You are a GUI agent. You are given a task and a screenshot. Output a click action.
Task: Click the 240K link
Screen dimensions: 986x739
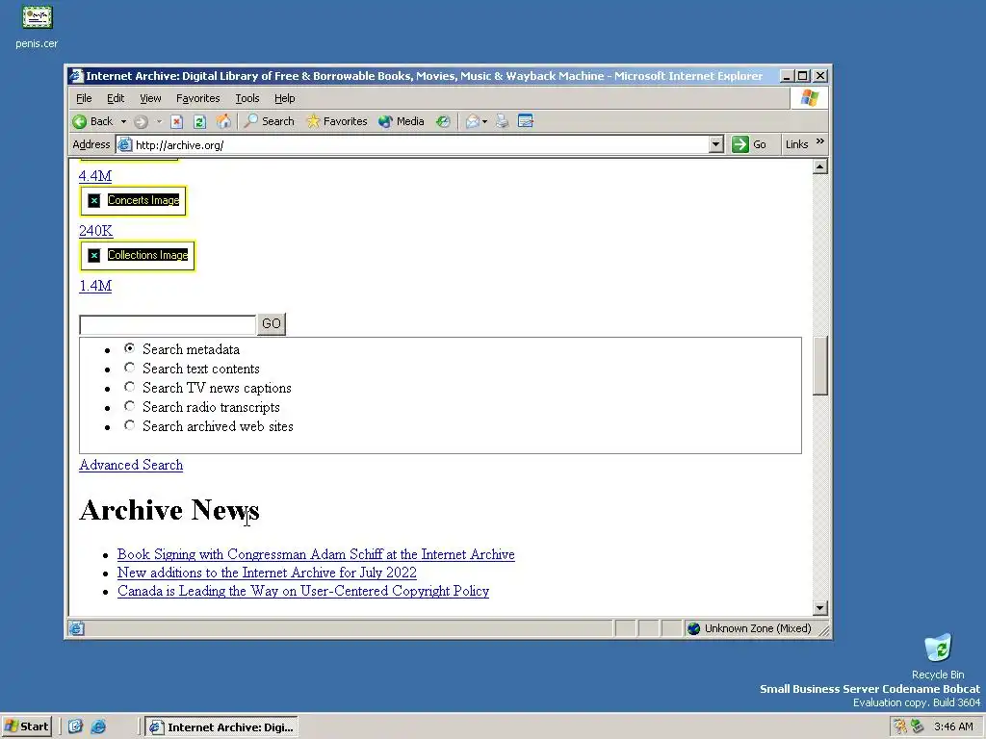click(95, 231)
